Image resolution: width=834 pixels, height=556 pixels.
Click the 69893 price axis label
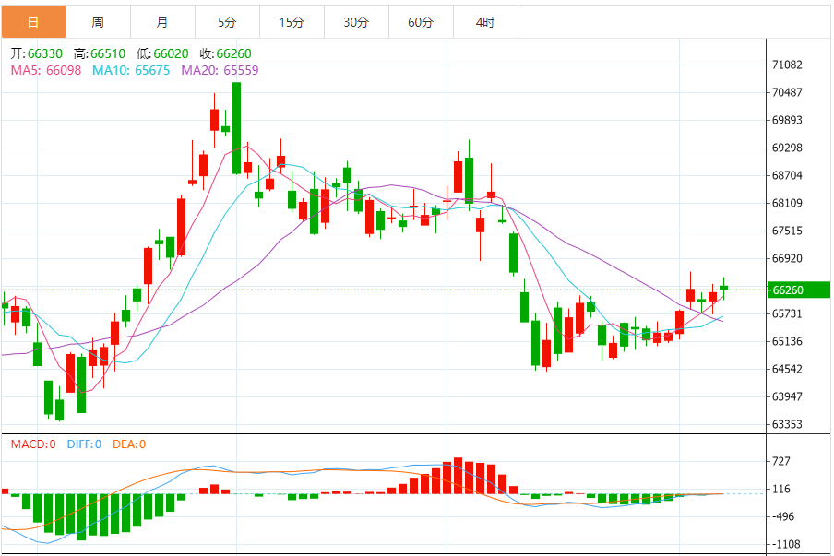click(x=787, y=120)
